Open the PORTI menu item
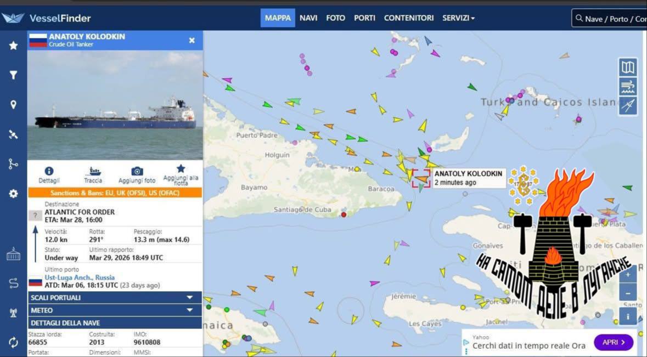Viewport: 647px width, 357px height. point(365,18)
